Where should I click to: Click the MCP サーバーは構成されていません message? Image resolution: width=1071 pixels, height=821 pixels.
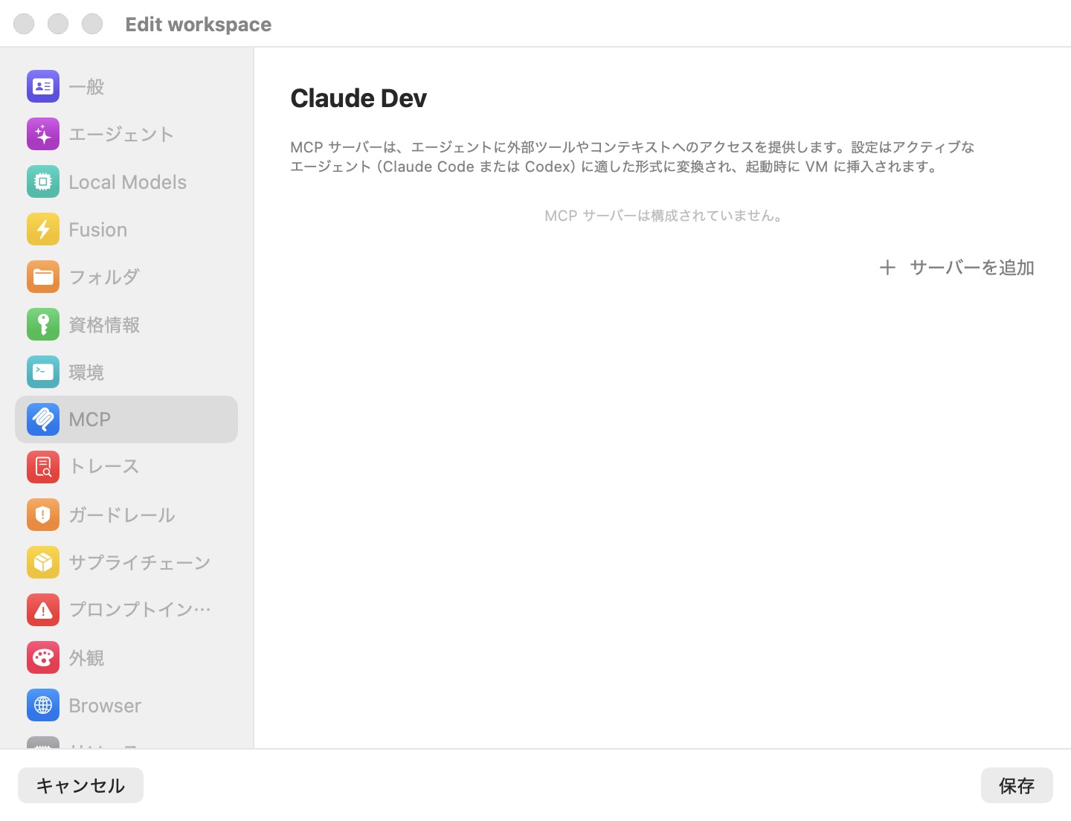(x=663, y=216)
